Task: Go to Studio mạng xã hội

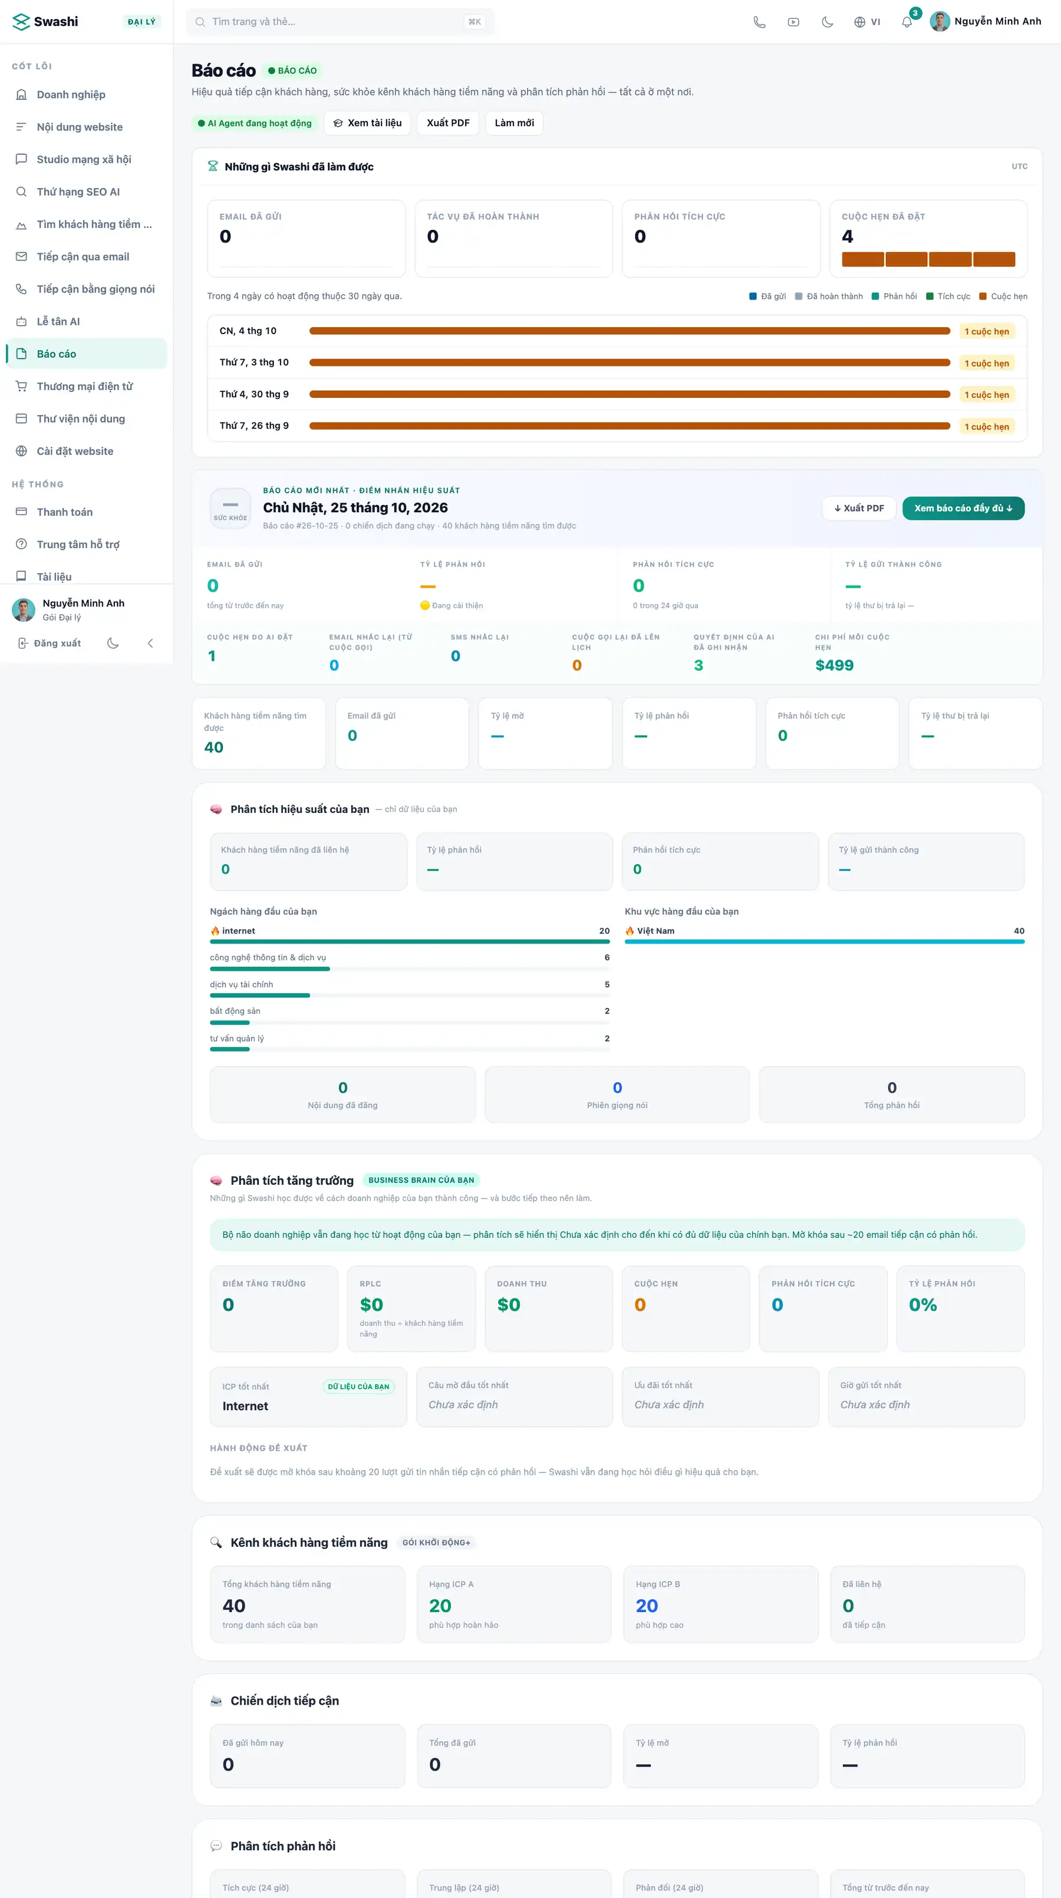Action: click(87, 159)
